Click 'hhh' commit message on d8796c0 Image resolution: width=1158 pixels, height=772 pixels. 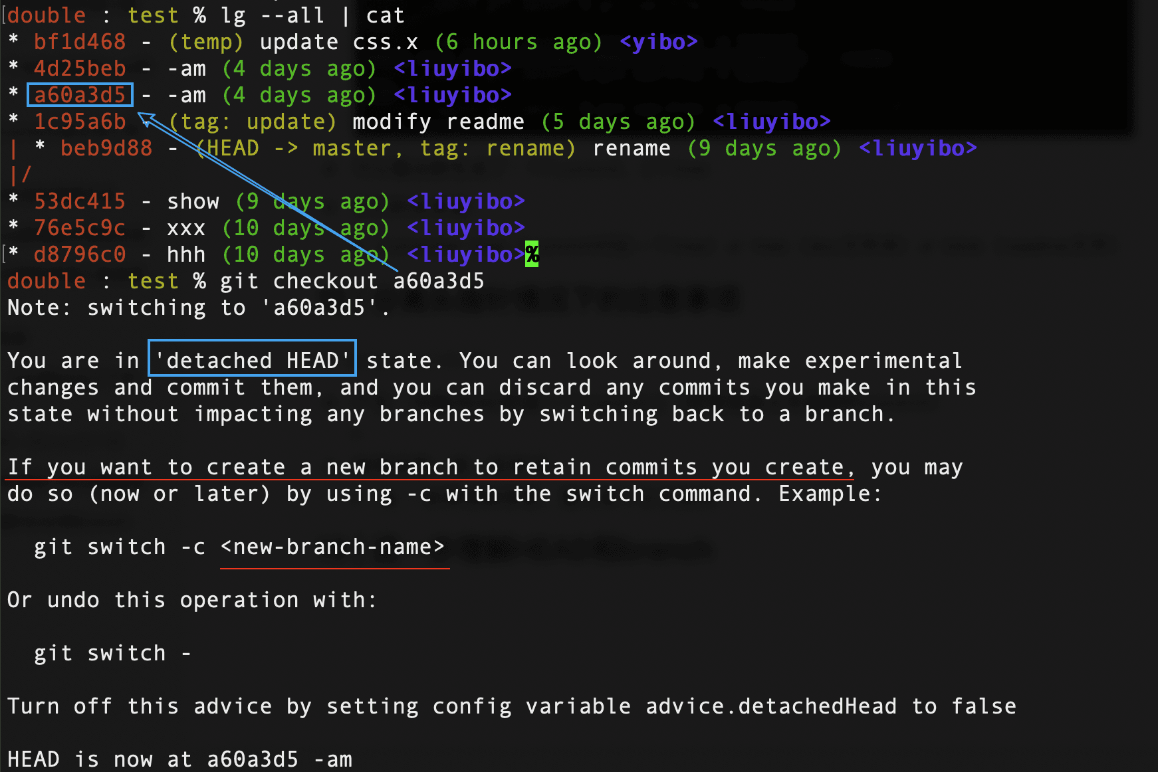[x=186, y=254]
